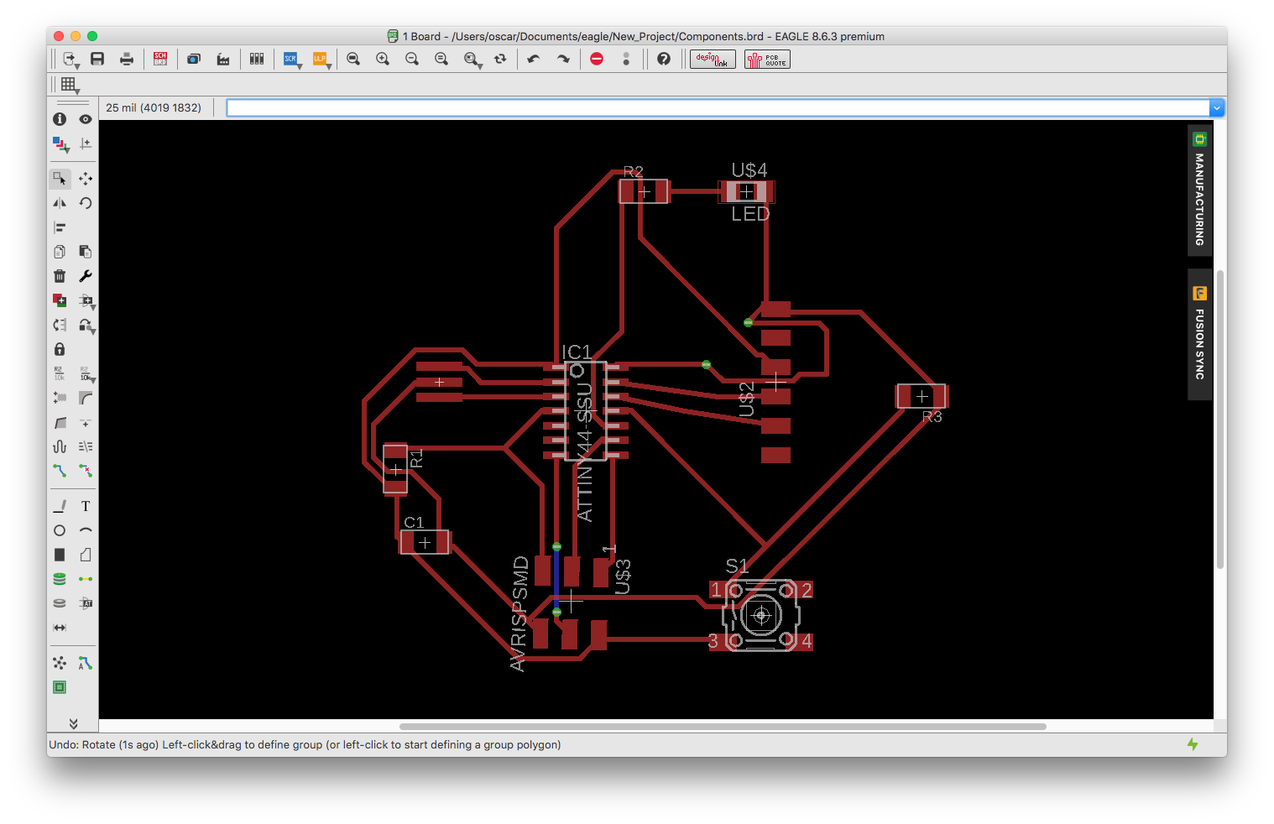Click the PCB Quote button
Screen dimensions: 1274x824
pyautogui.click(x=767, y=59)
